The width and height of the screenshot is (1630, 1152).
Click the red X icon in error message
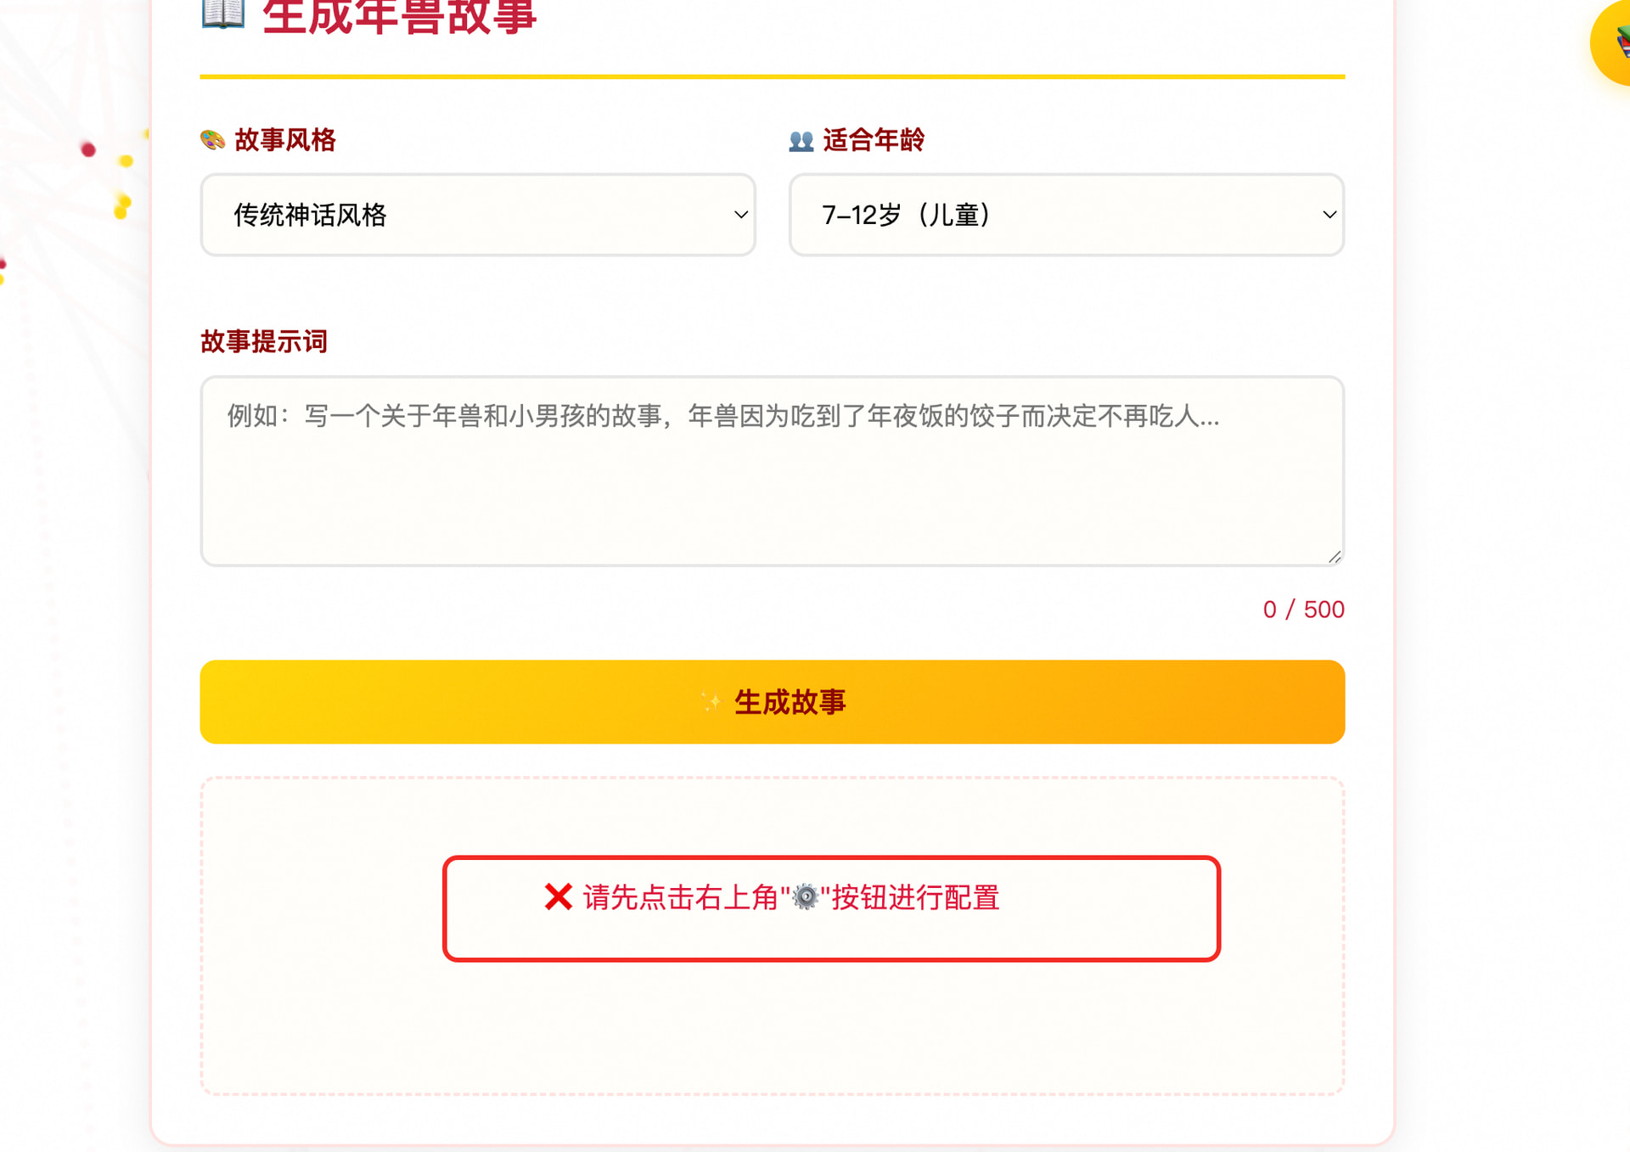click(x=559, y=897)
